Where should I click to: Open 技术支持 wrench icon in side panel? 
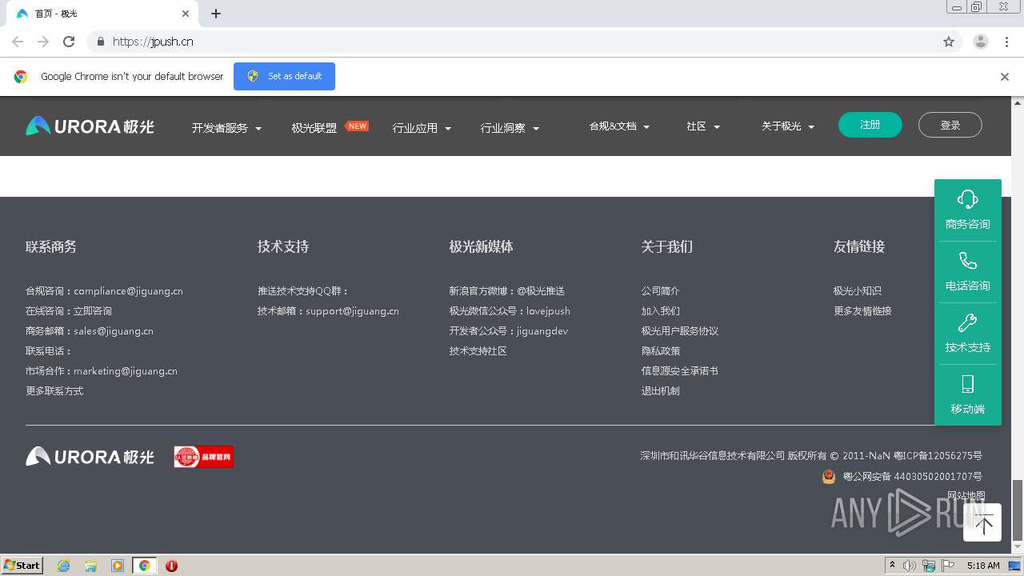pyautogui.click(x=967, y=322)
